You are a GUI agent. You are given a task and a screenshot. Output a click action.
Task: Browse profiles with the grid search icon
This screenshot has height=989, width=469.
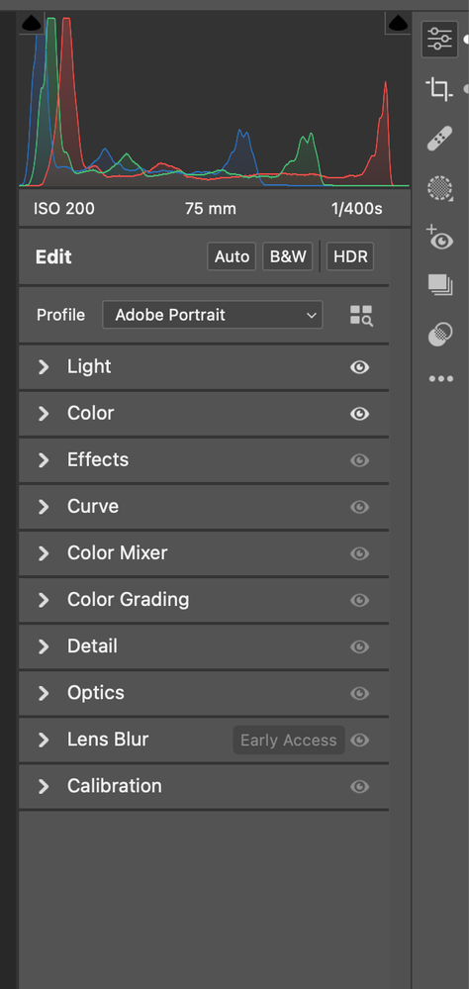coord(361,316)
